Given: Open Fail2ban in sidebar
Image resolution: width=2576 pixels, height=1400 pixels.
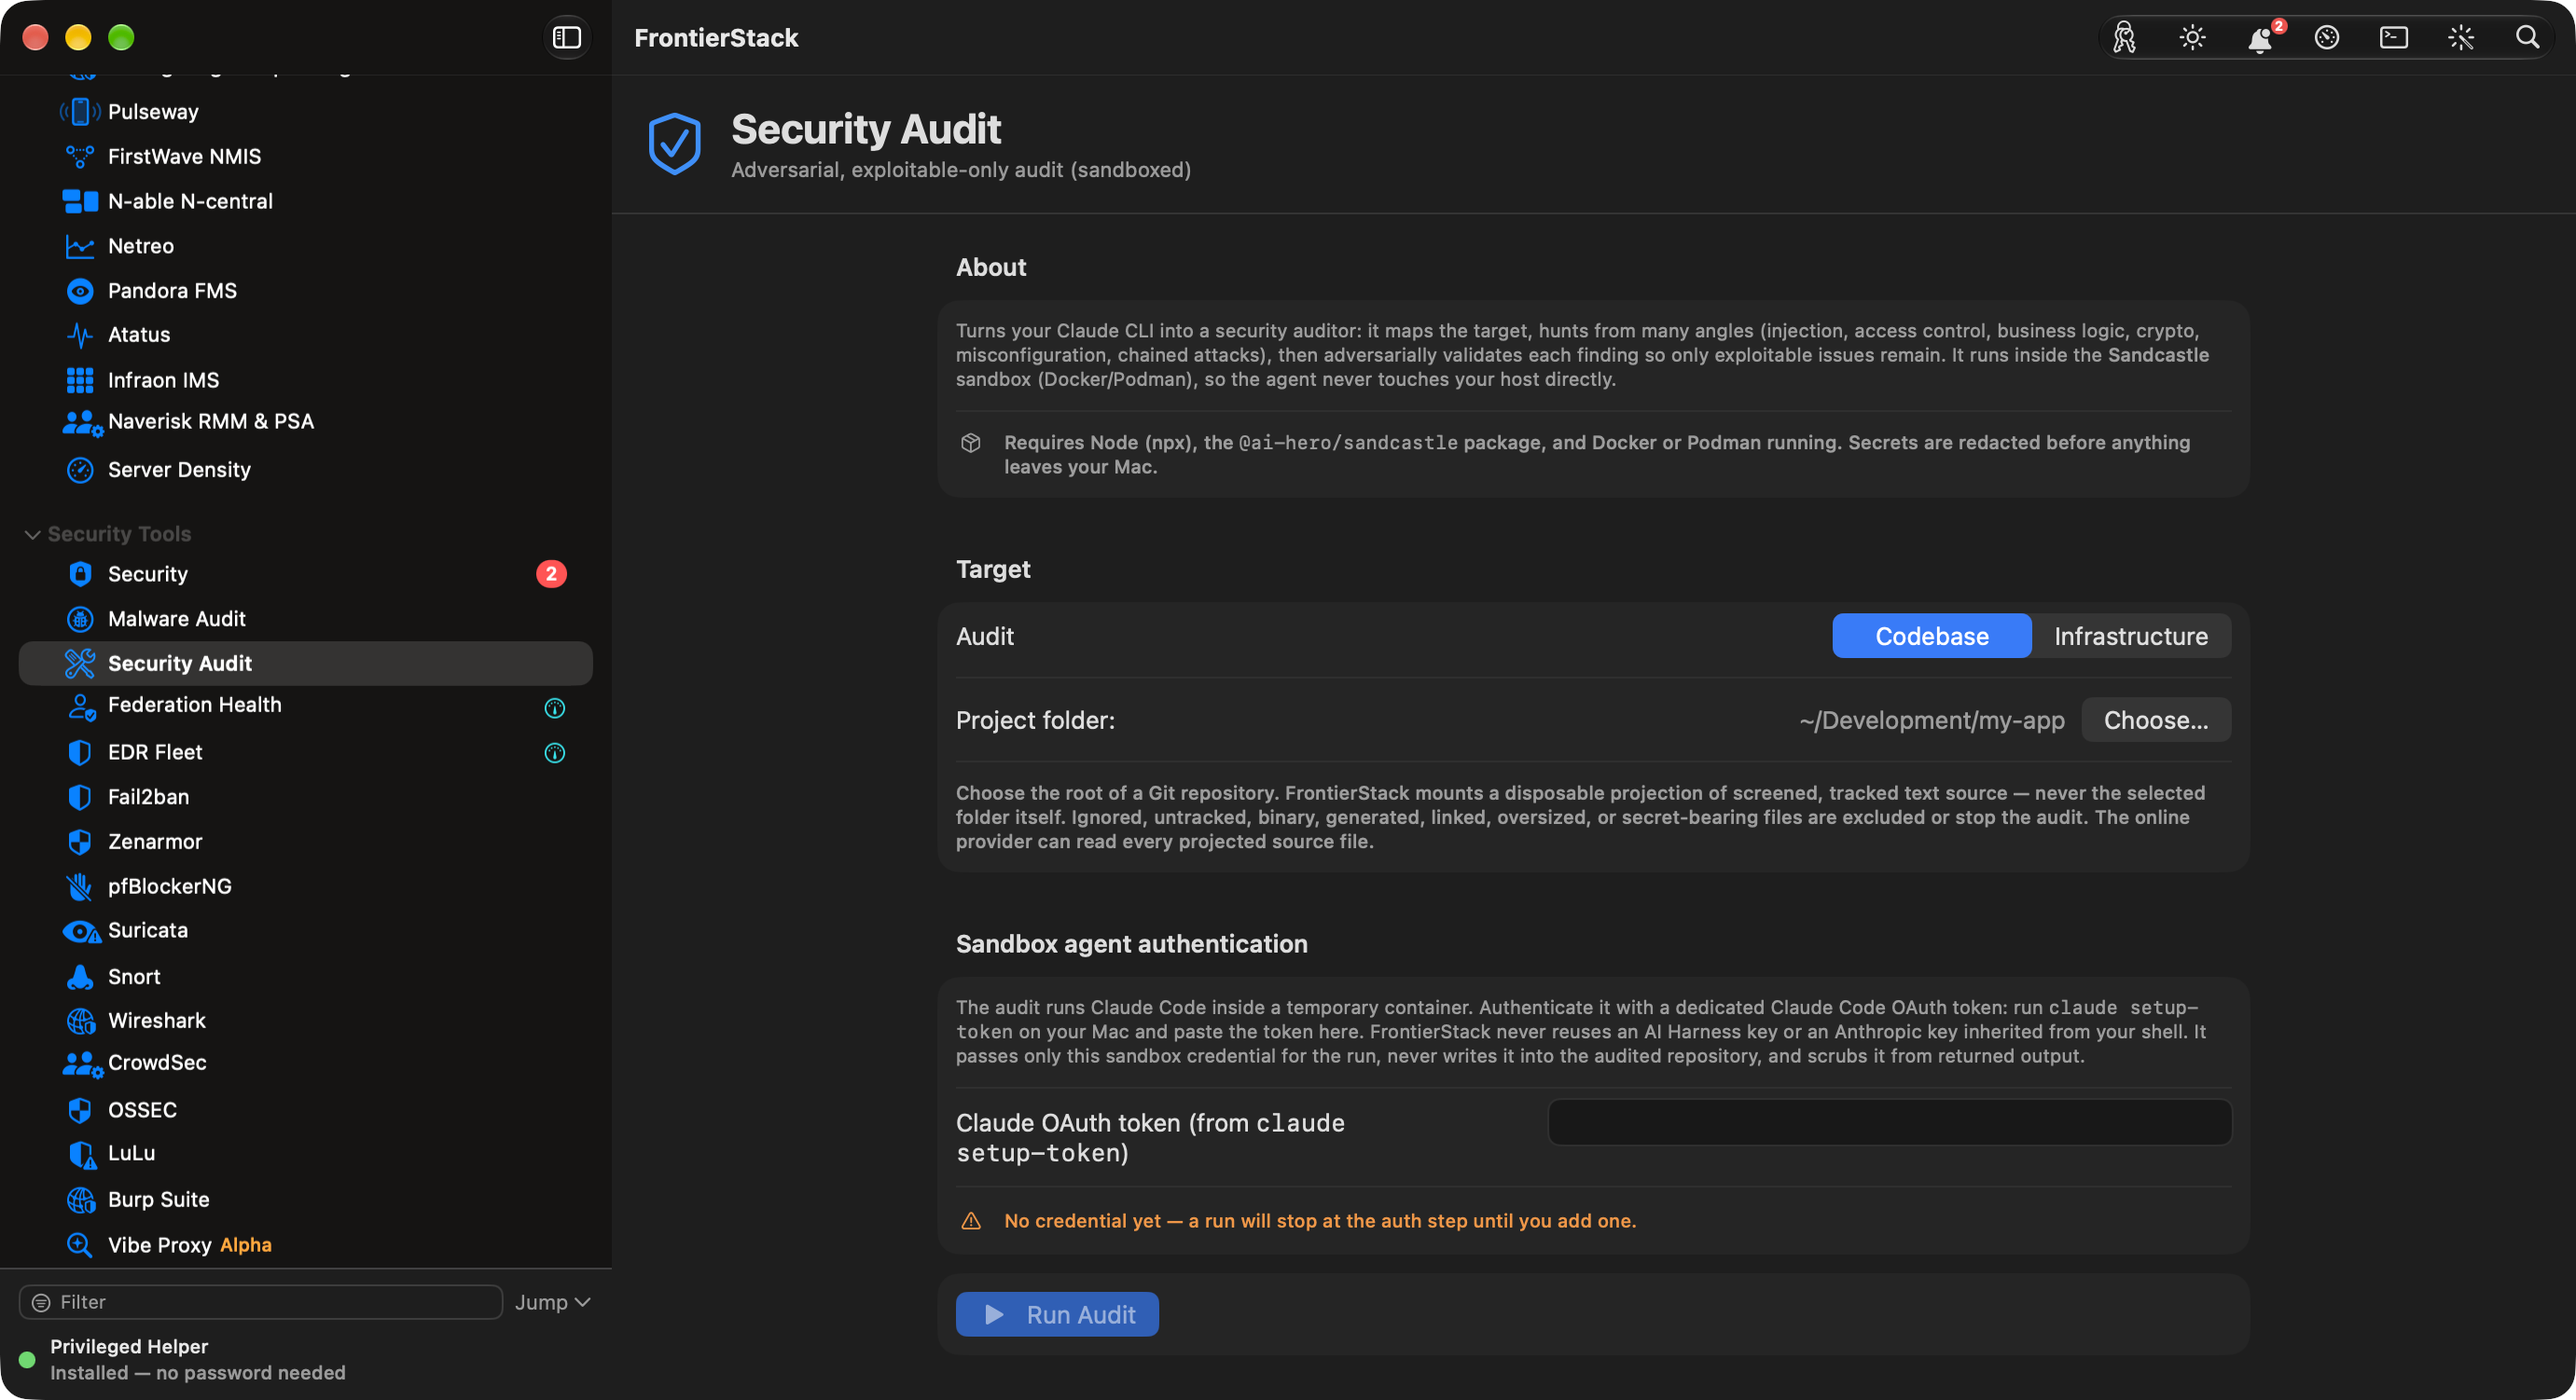Looking at the screenshot, I should coord(306,796).
